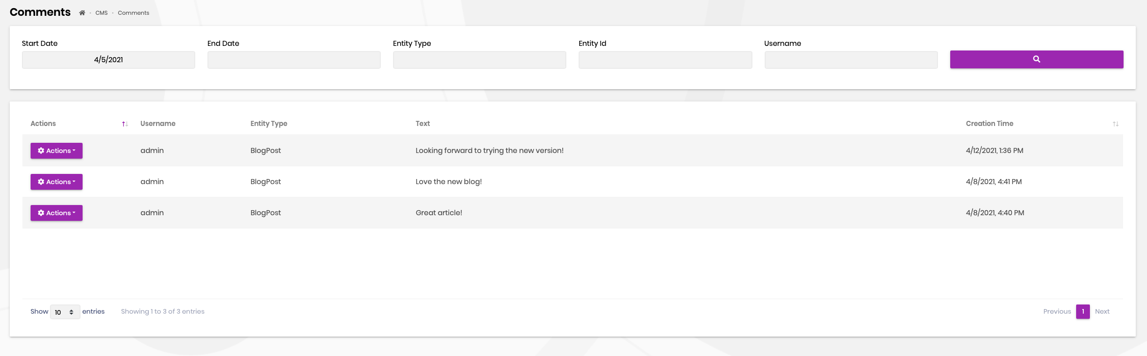Click the Comments page title
1147x356 pixels.
pyautogui.click(x=40, y=12)
